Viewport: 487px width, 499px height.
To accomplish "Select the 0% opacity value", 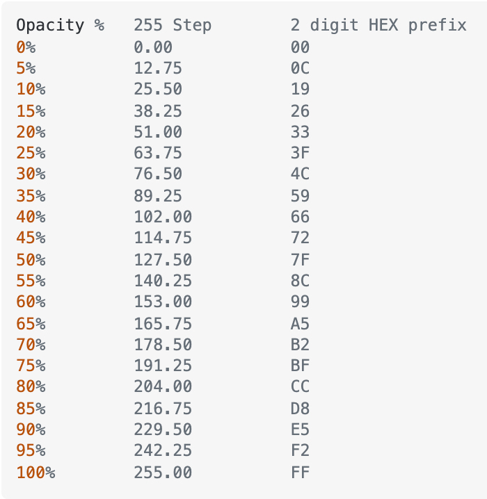I will pos(26,47).
